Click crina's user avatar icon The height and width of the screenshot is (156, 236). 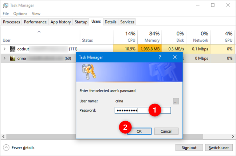pyautogui.click(x=12, y=58)
